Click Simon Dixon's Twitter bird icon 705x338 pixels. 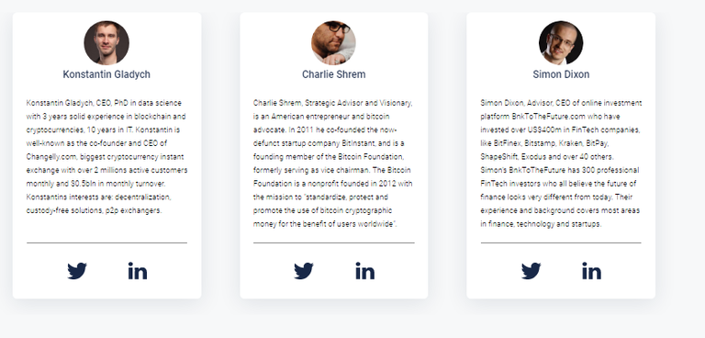(x=531, y=271)
